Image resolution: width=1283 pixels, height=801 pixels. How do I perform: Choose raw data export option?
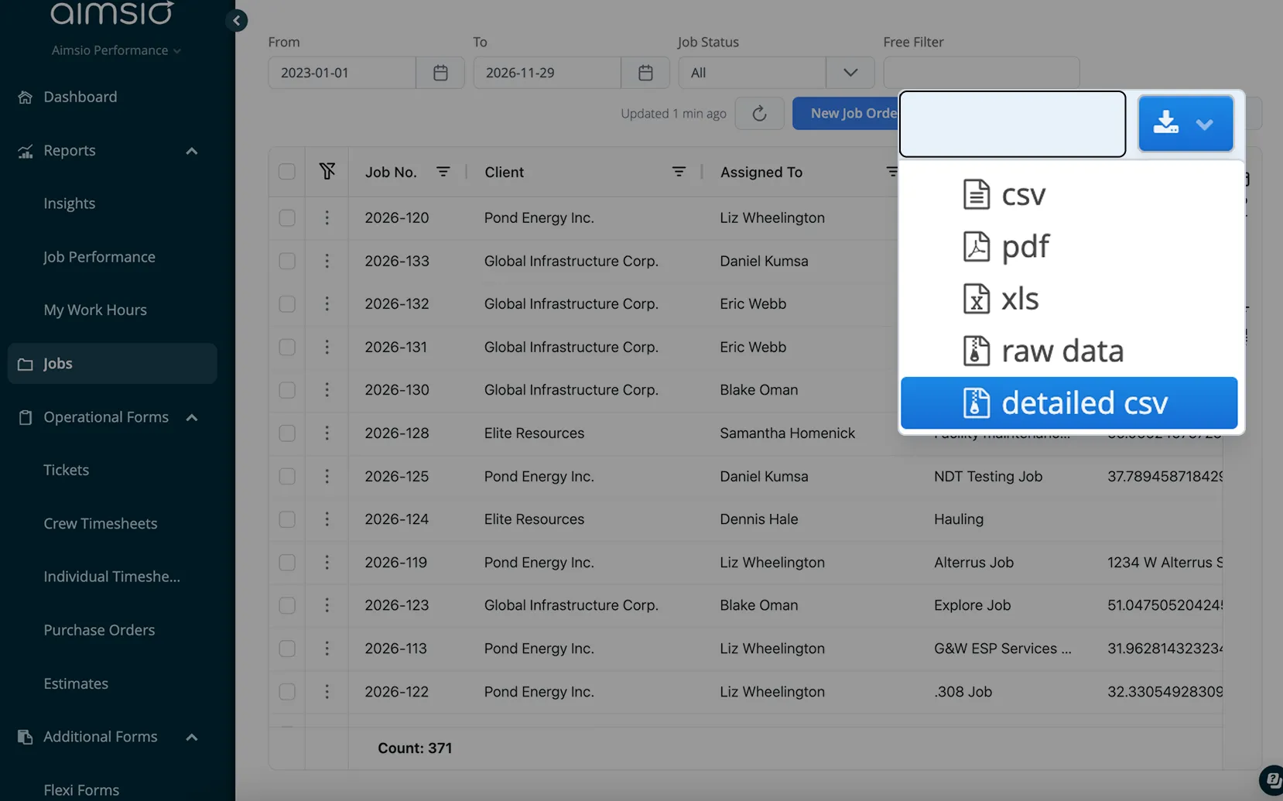[x=1069, y=351]
